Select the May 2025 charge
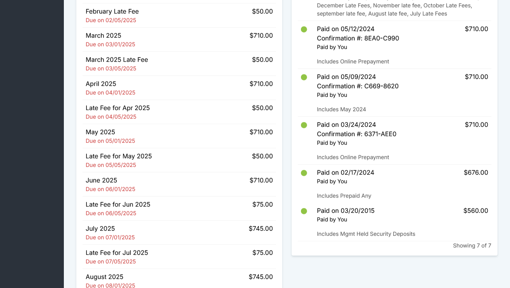The width and height of the screenshot is (510, 288). (179, 136)
